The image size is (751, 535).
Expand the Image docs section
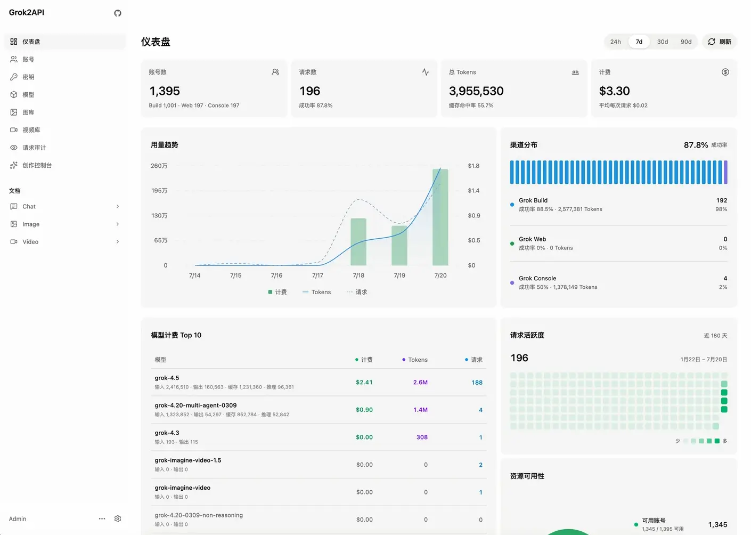click(118, 224)
